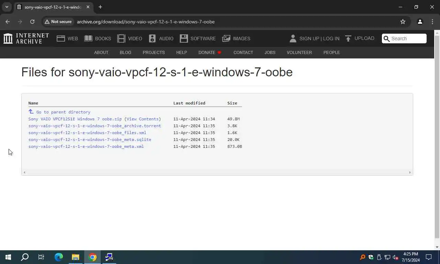Open the VOLUNTEER menu item

point(299,53)
